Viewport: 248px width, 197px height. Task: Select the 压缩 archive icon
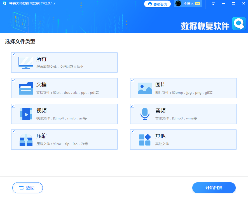[x=25, y=139]
